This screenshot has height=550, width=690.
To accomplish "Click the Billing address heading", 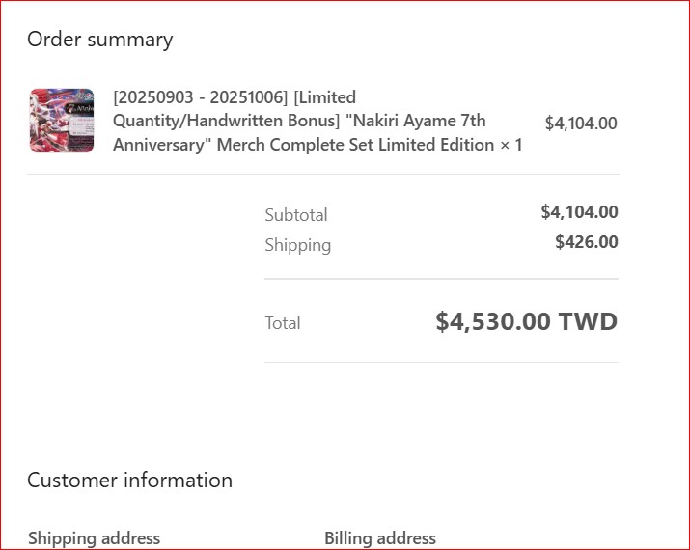I will (x=380, y=538).
